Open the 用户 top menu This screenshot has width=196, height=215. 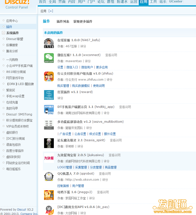[81, 2]
